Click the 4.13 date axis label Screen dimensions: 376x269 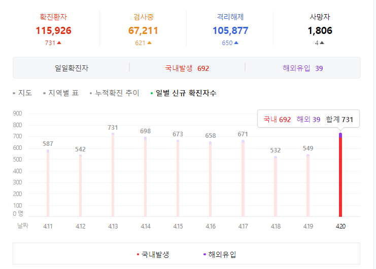coord(113,226)
